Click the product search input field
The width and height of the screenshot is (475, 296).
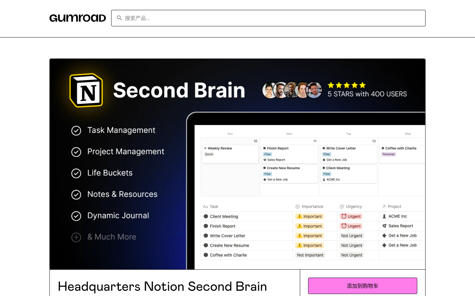268,18
